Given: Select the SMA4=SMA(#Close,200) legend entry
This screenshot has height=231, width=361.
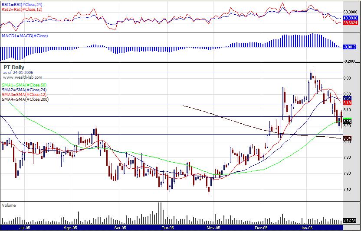Looking at the screenshot, I should pyautogui.click(x=25, y=99).
